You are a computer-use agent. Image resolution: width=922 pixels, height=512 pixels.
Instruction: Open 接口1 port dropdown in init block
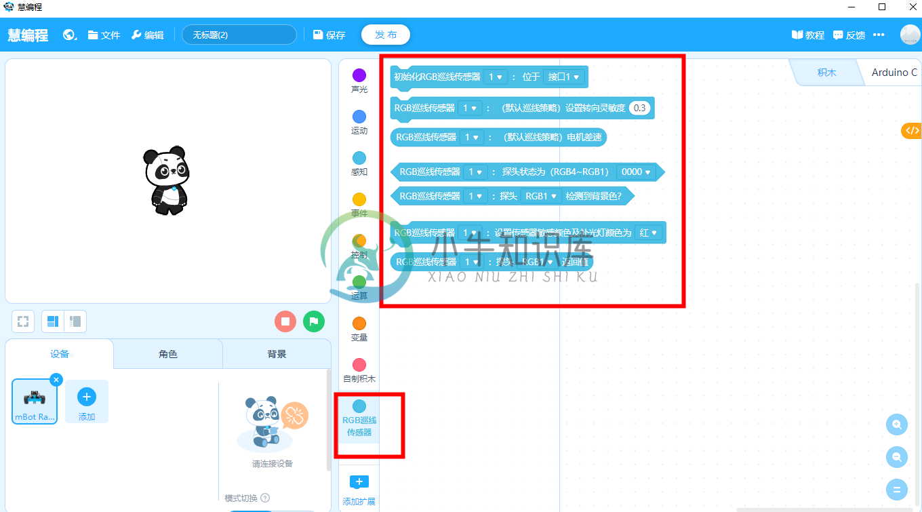click(x=564, y=77)
